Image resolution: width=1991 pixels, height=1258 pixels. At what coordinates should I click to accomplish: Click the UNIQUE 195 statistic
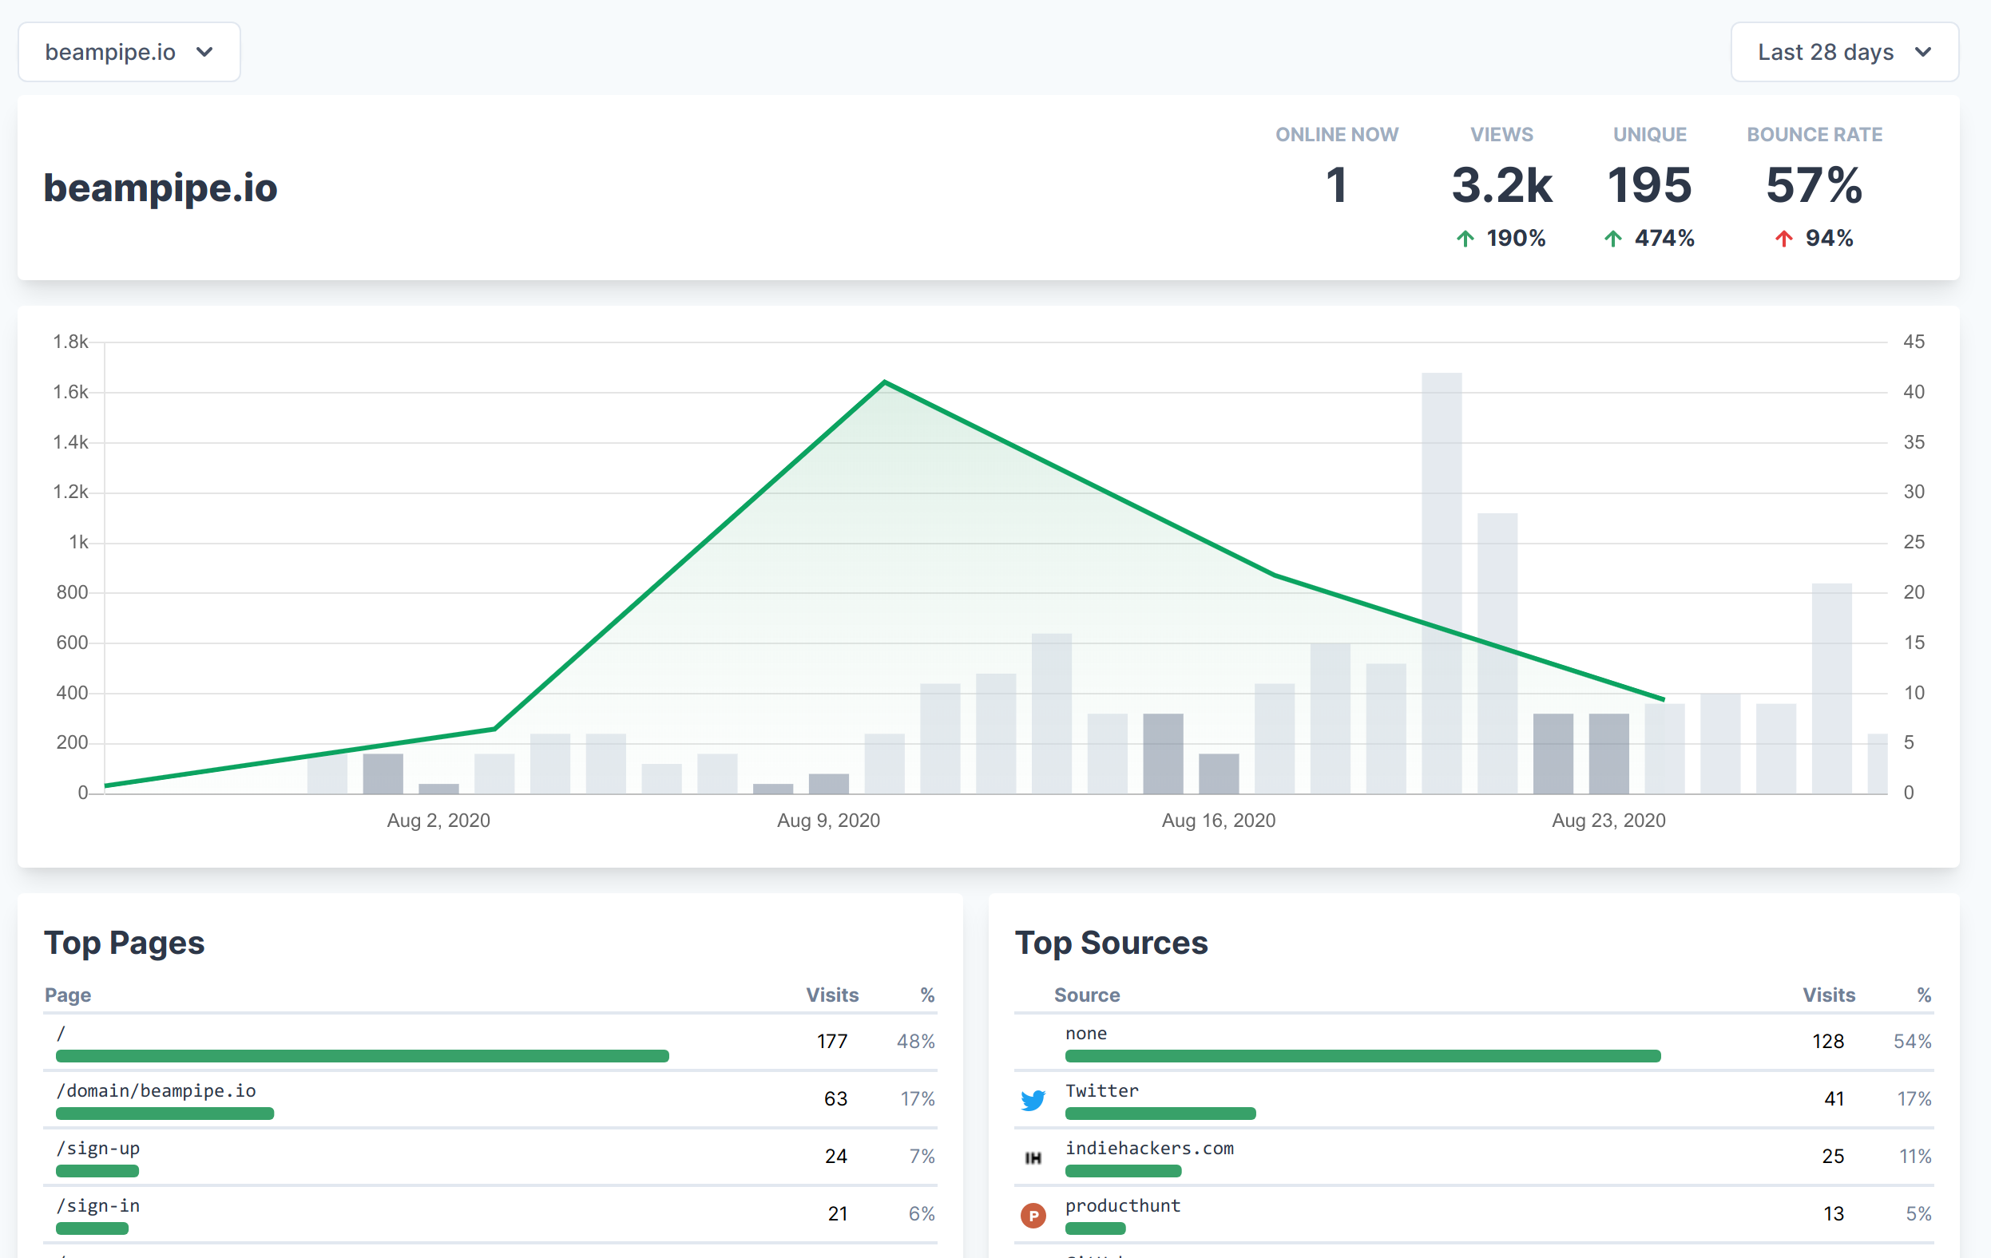(x=1649, y=184)
